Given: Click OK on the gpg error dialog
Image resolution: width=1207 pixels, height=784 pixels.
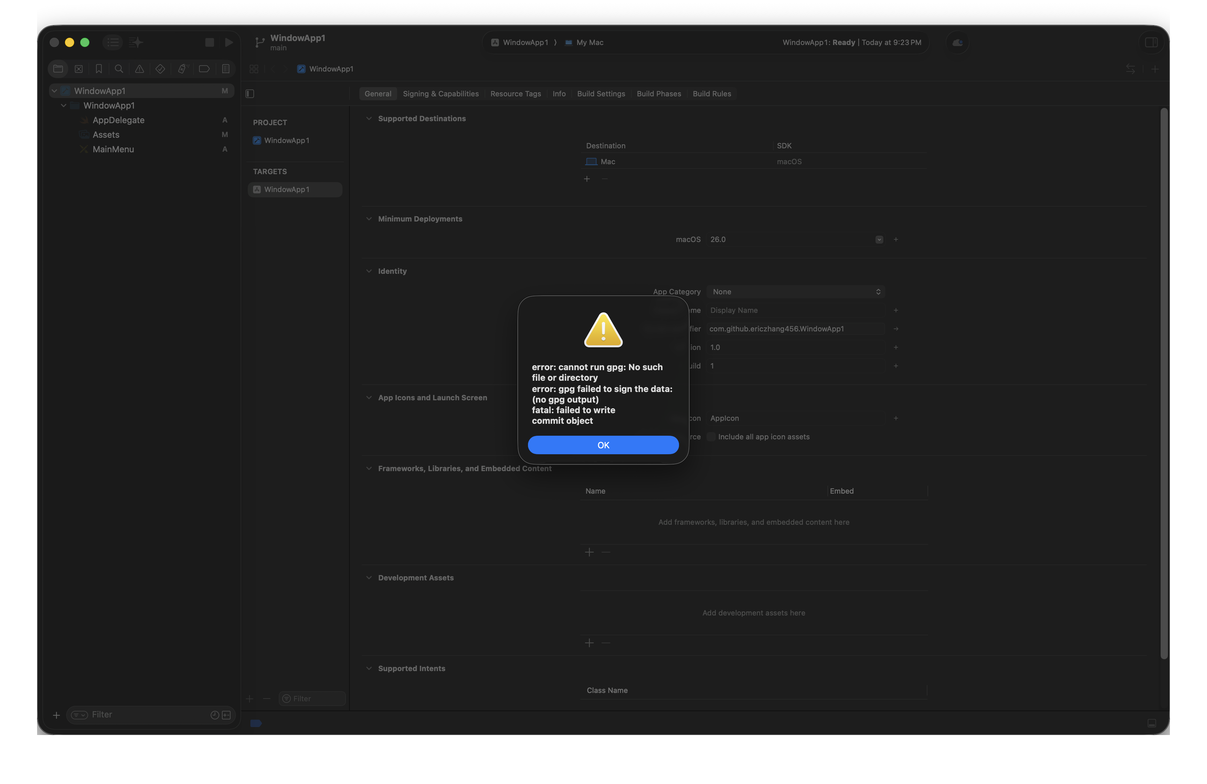Looking at the screenshot, I should tap(603, 445).
